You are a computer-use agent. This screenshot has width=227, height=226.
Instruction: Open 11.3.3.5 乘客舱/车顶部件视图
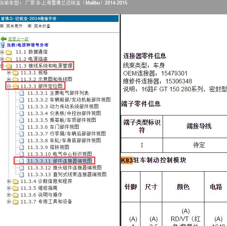[x=62, y=120]
